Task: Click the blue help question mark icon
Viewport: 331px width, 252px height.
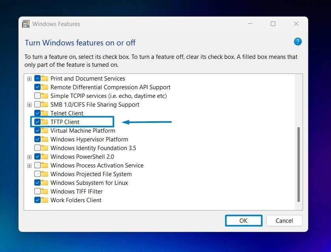Action: 297,41
